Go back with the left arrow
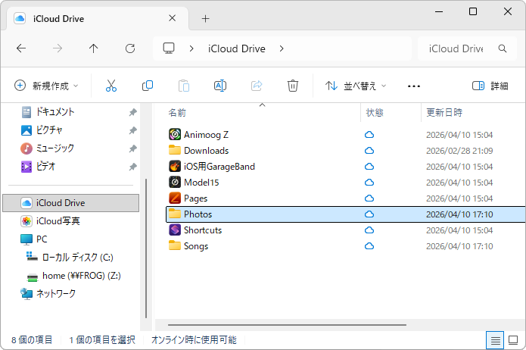This screenshot has height=350, width=526. coord(21,48)
